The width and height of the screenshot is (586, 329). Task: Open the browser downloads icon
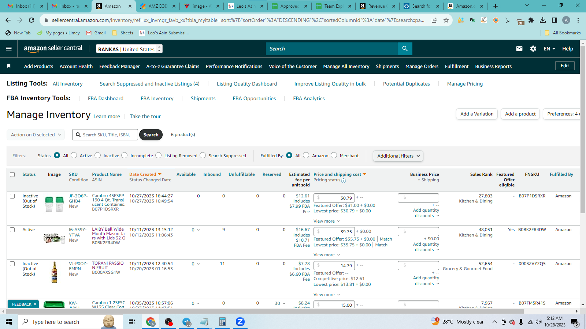543,20
